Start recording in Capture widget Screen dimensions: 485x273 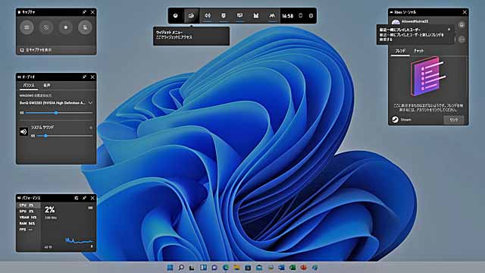click(66, 27)
